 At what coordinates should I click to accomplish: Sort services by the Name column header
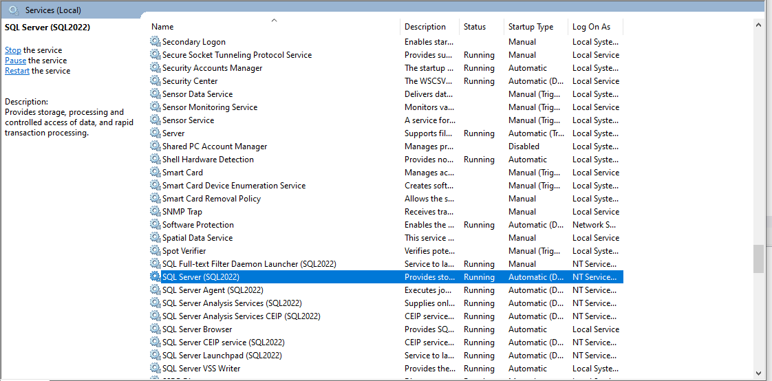click(275, 27)
